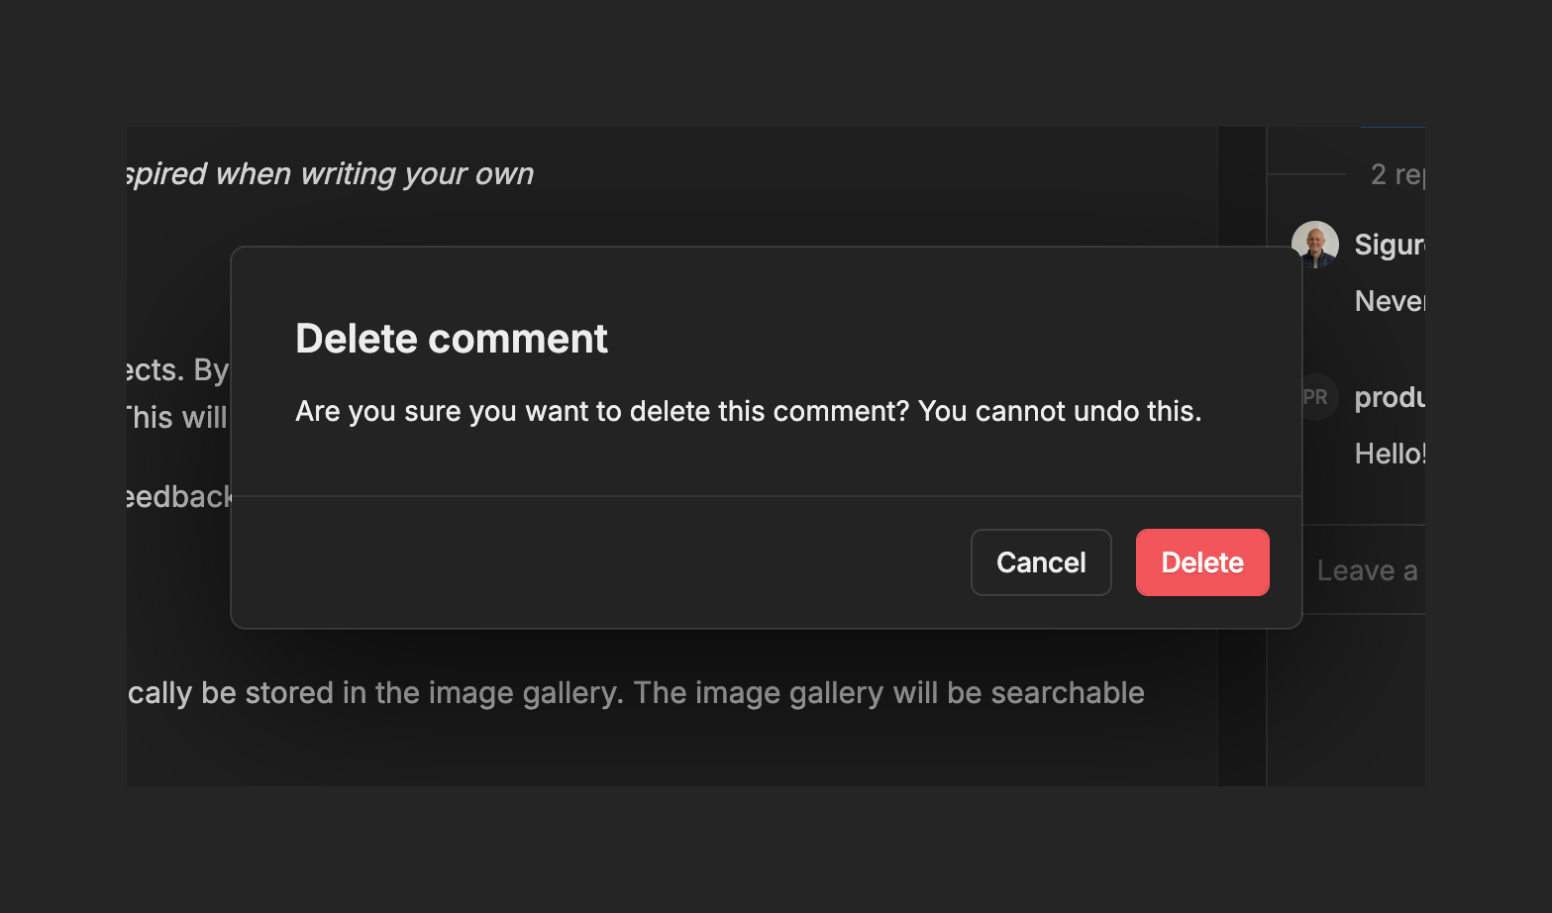Click the 'ects. By' background text
This screenshot has width=1552, height=913.
pyautogui.click(x=178, y=370)
